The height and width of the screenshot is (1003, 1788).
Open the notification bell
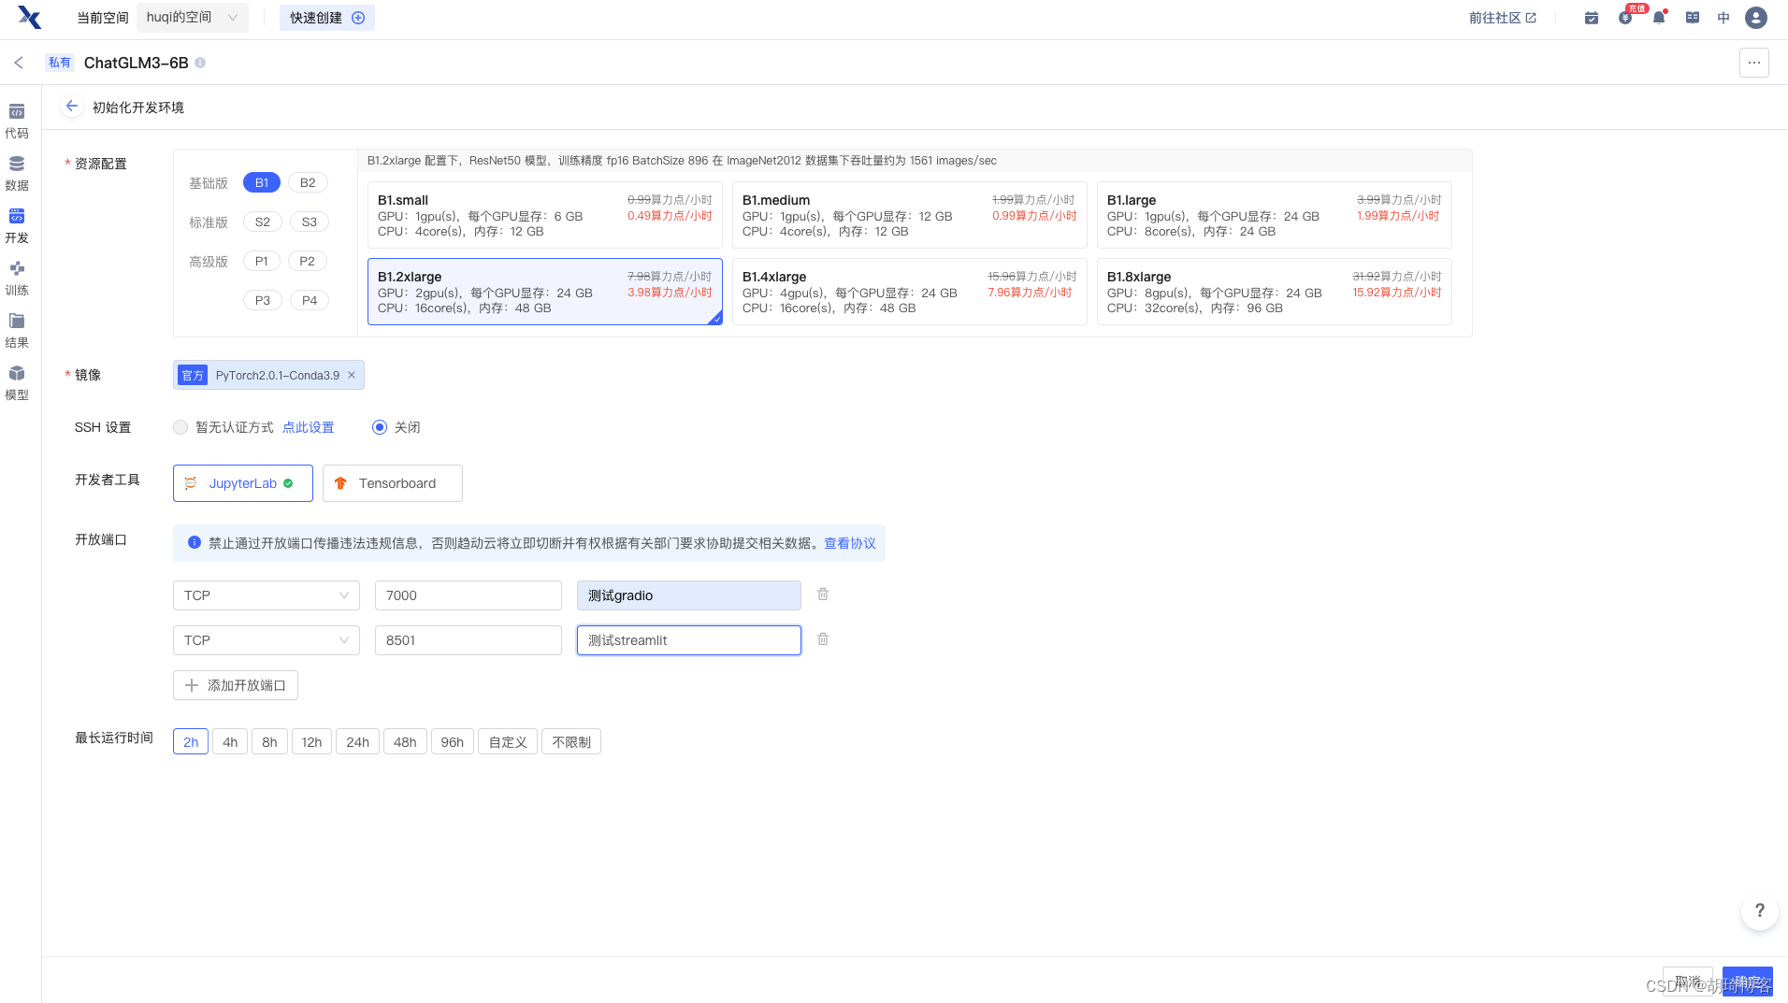[x=1659, y=18]
